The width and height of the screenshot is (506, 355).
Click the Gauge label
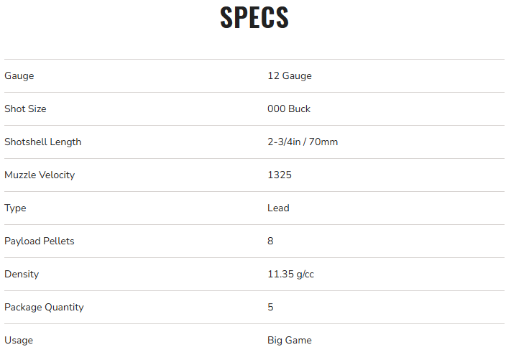(19, 75)
